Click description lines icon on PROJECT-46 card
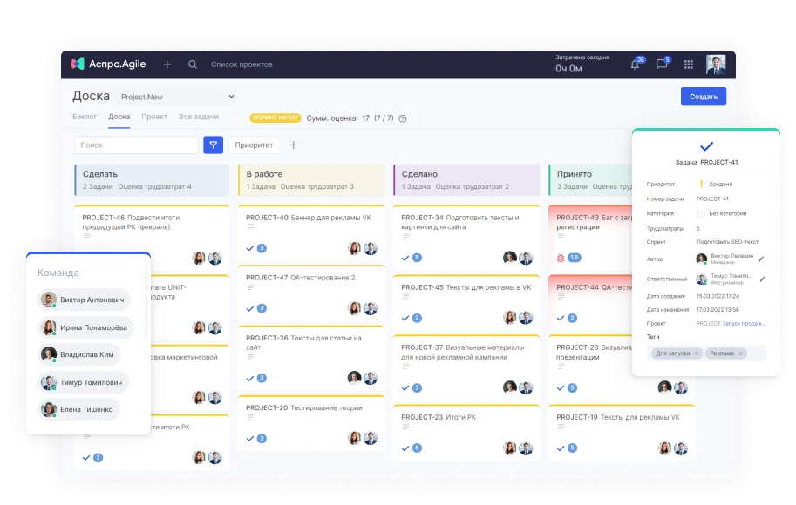 click(87, 237)
